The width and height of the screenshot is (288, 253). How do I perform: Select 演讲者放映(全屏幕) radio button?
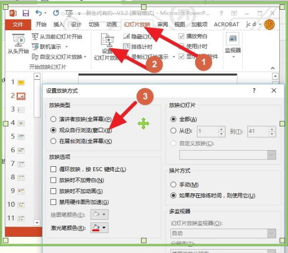pos(53,119)
